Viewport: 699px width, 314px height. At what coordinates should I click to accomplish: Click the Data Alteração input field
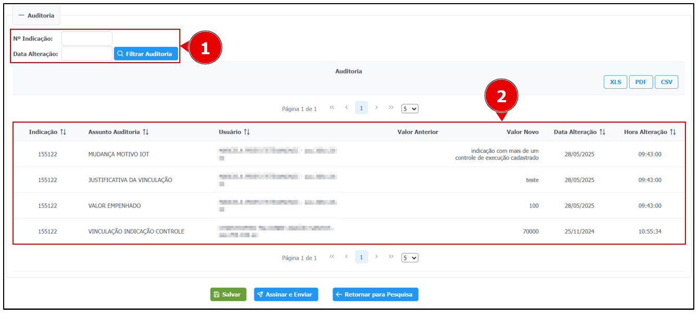point(87,54)
